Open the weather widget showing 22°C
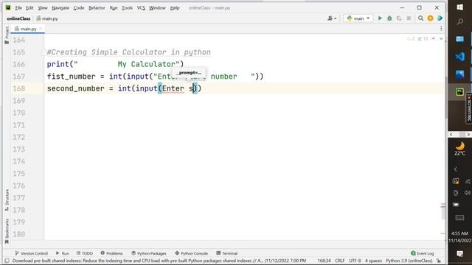This screenshot has width=472, height=265. click(x=459, y=149)
